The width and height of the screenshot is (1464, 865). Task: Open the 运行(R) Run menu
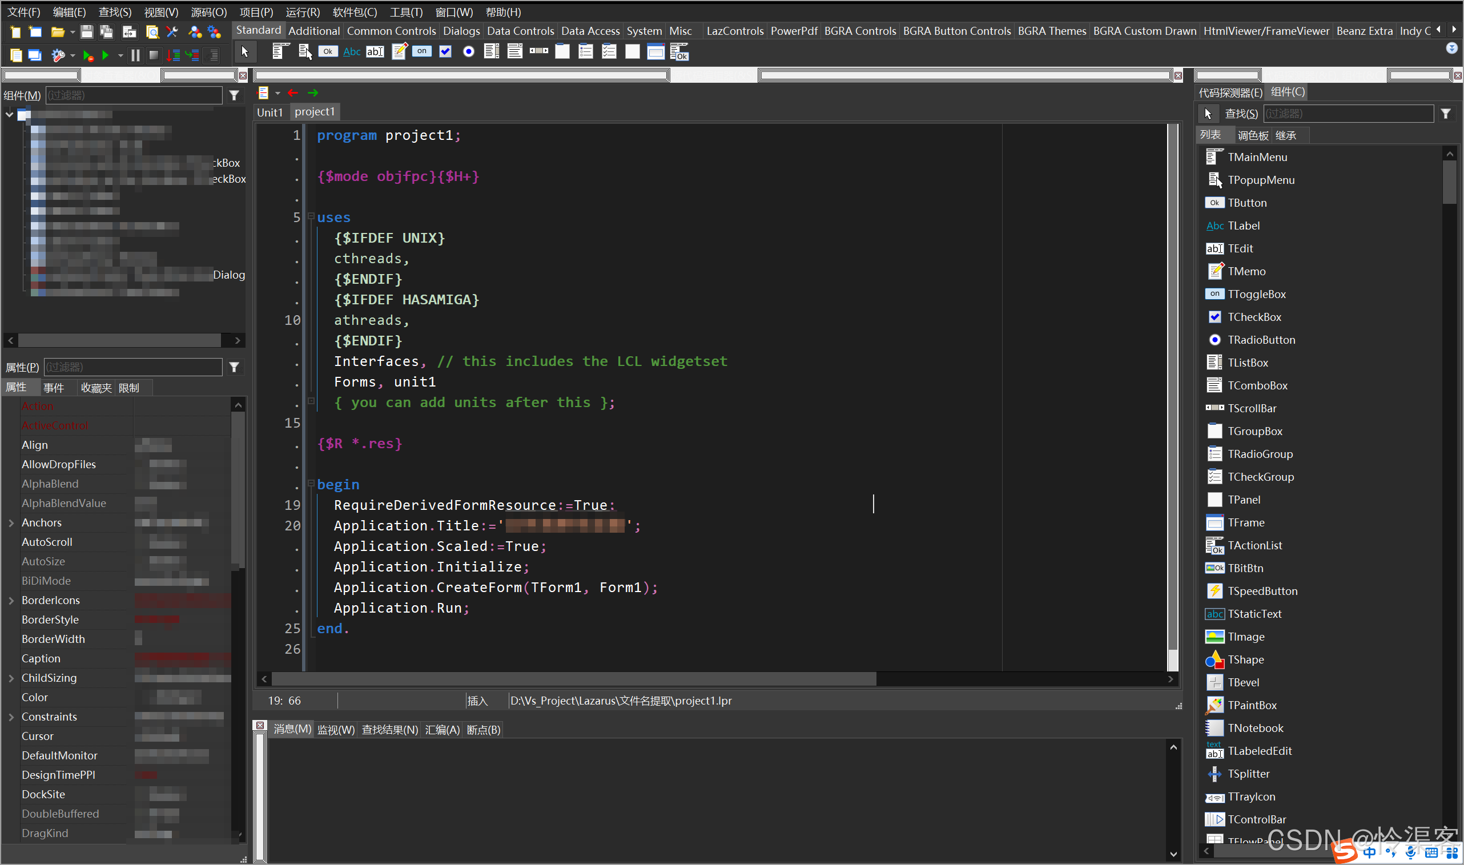303,11
